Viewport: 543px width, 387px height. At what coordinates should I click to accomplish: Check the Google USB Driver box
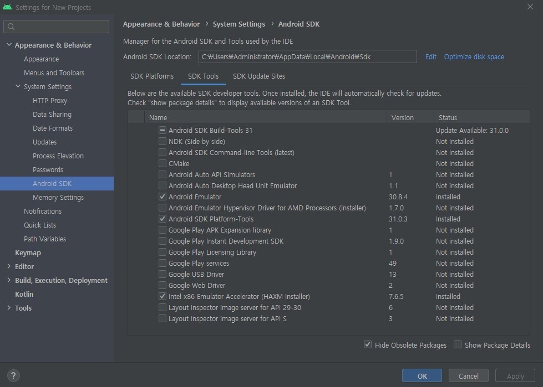point(163,274)
